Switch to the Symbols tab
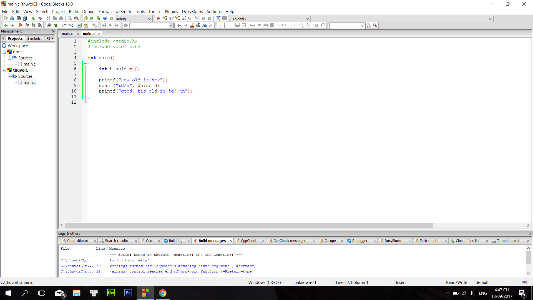The height and width of the screenshot is (300, 533). (34, 39)
